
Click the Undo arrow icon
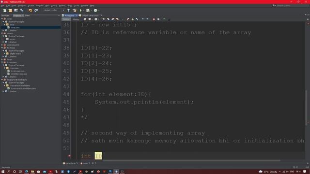[30, 10]
